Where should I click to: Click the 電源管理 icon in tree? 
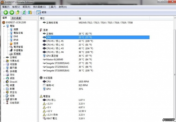point(11,47)
